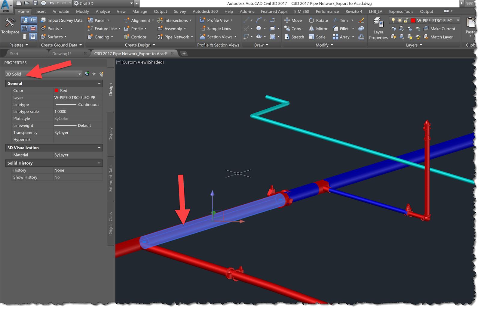Select the Rotate tool
481x310 pixels.
(x=318, y=20)
